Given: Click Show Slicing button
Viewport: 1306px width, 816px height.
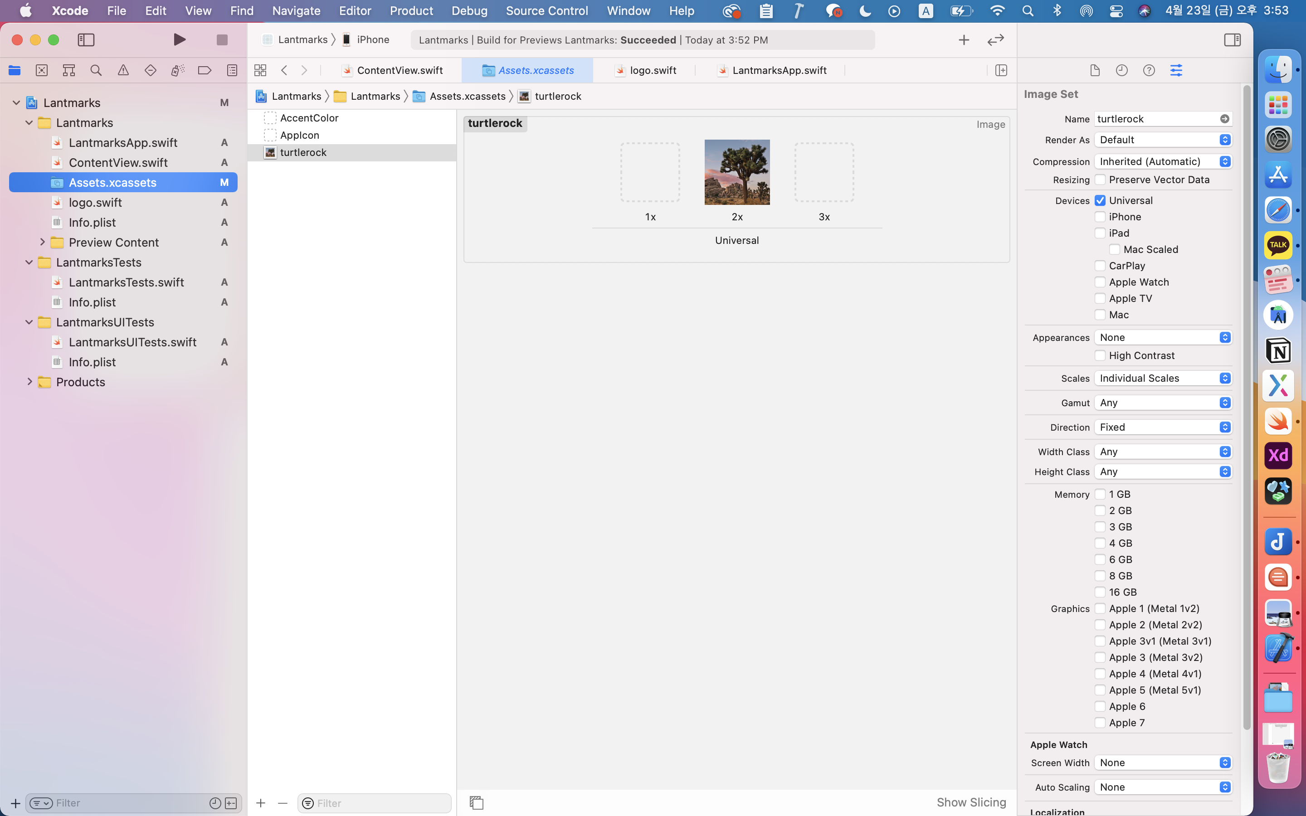Looking at the screenshot, I should point(971,802).
